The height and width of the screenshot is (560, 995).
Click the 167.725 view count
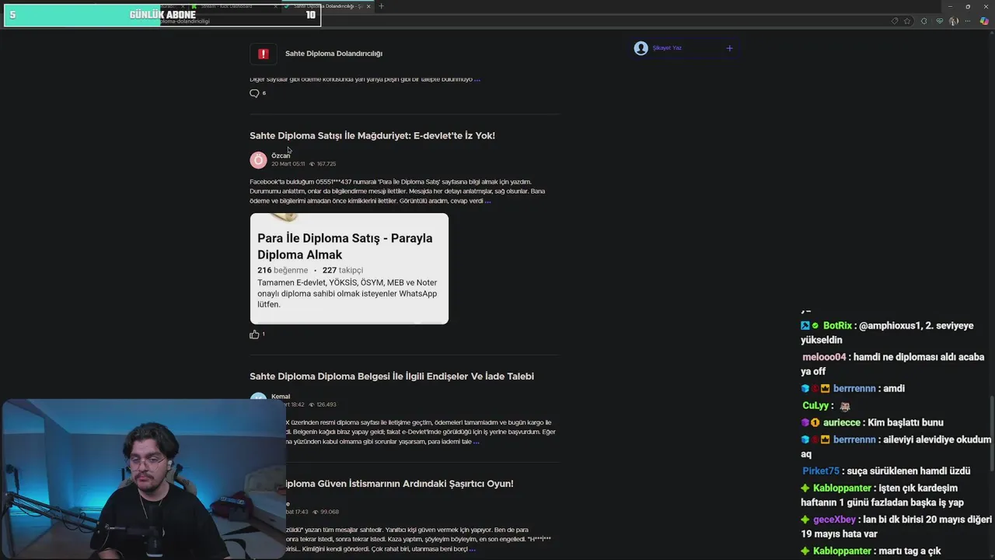point(326,164)
